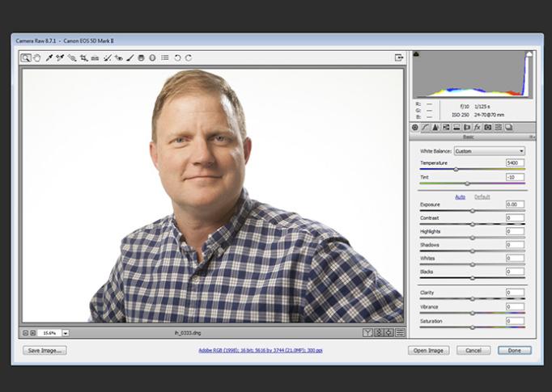This screenshot has height=392, width=552.
Task: Toggle shadow clipping warning in histogram
Action: coord(416,54)
